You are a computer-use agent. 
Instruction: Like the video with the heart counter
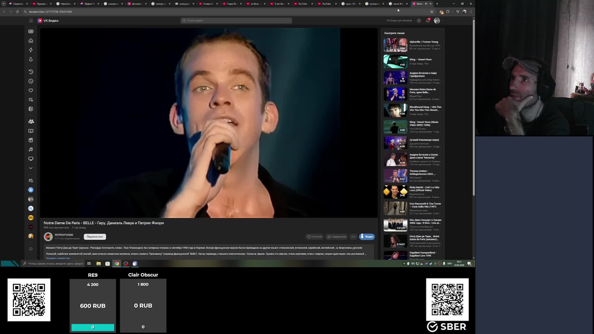pyautogui.click(x=314, y=237)
